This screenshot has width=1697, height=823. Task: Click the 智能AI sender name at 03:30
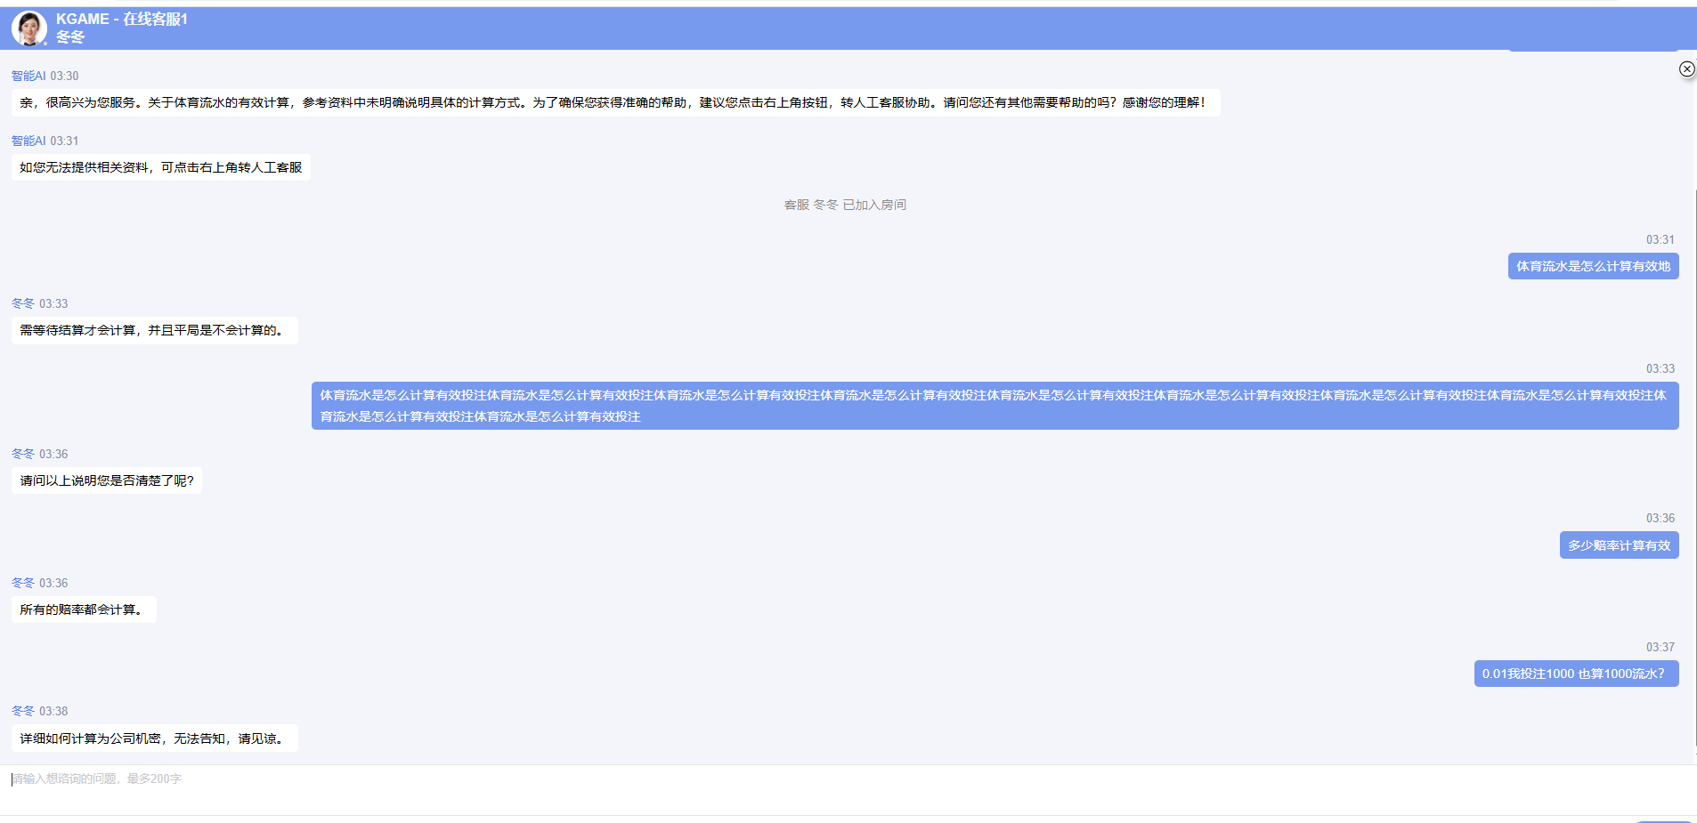point(28,77)
